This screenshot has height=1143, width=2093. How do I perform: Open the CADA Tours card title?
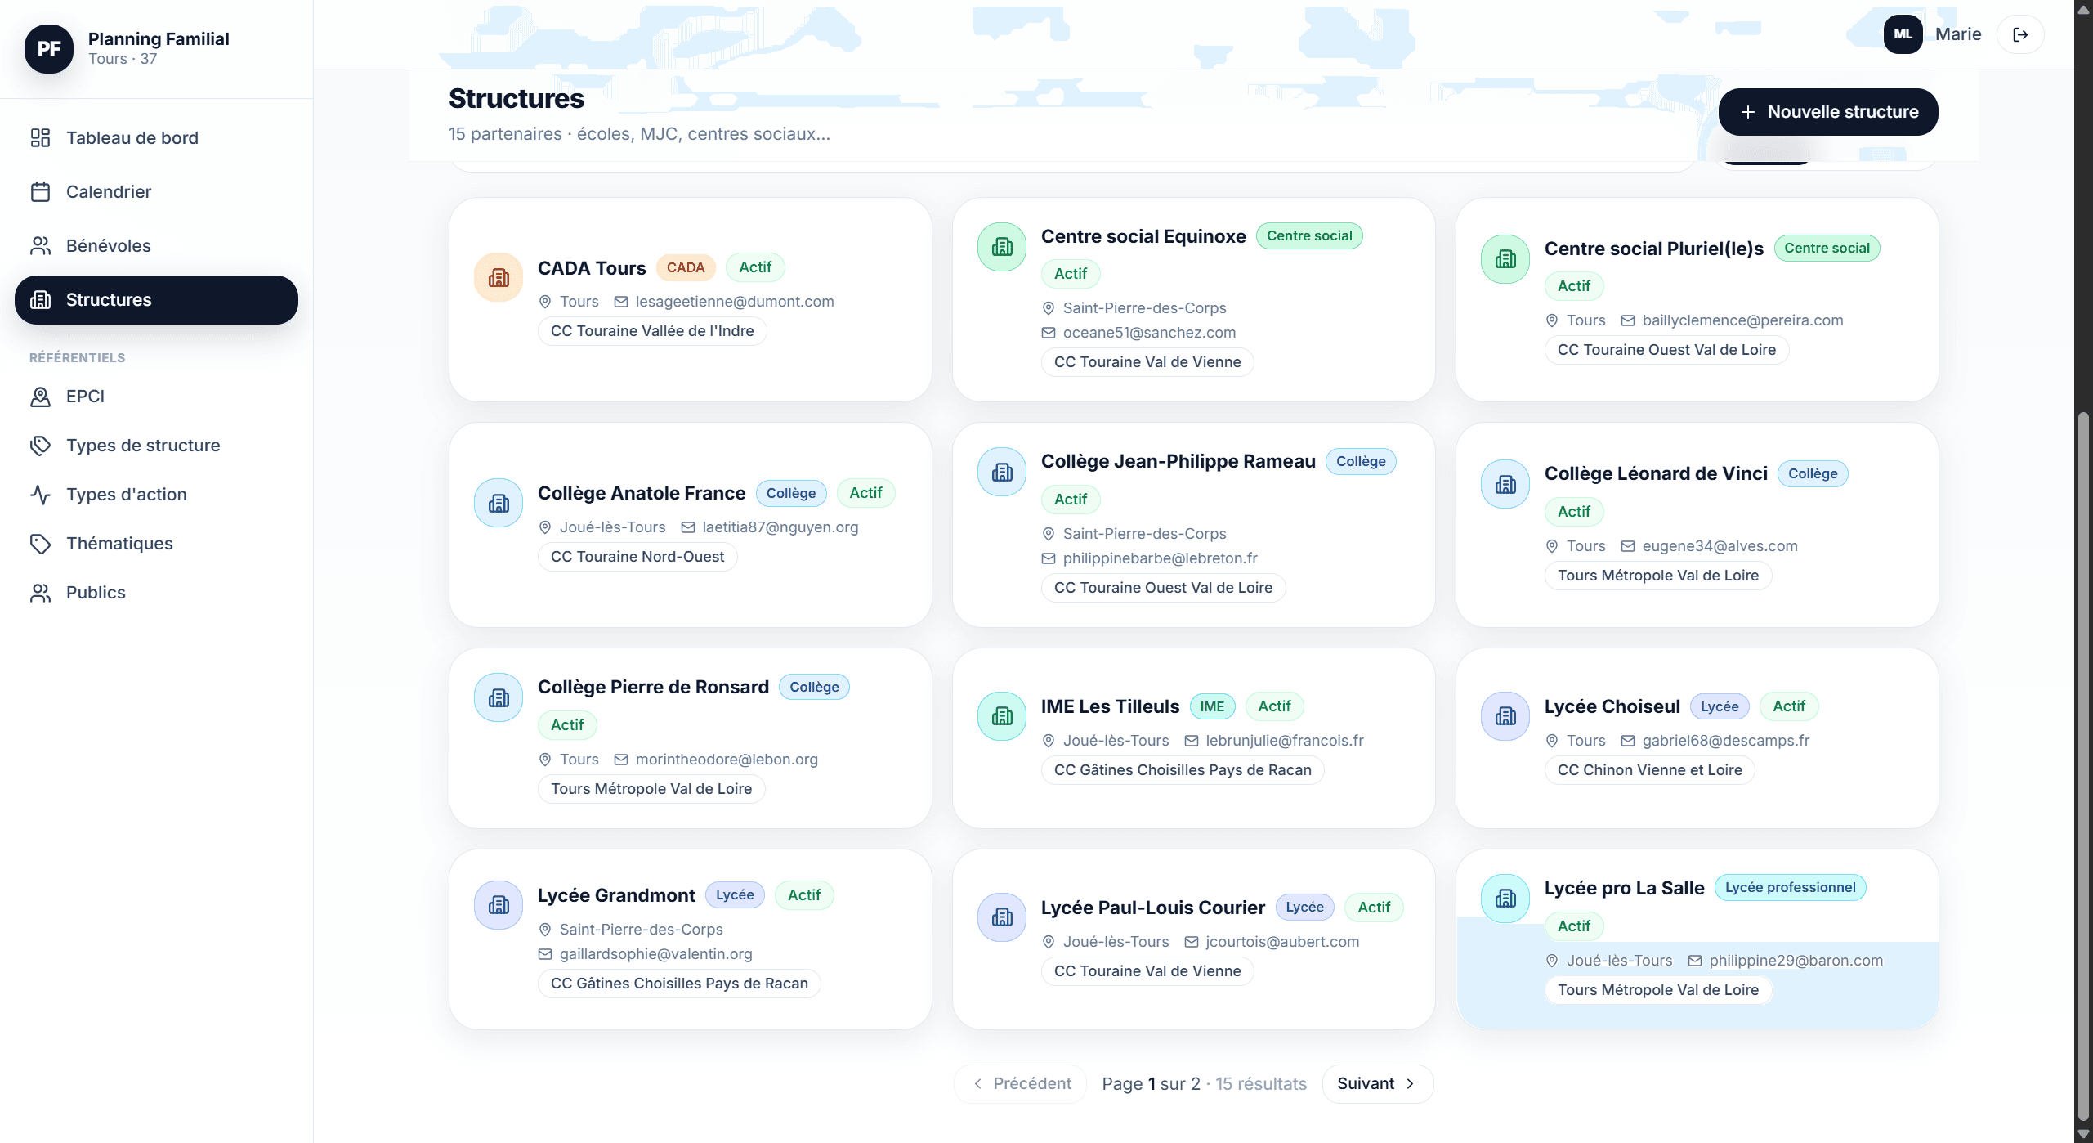pyautogui.click(x=592, y=268)
